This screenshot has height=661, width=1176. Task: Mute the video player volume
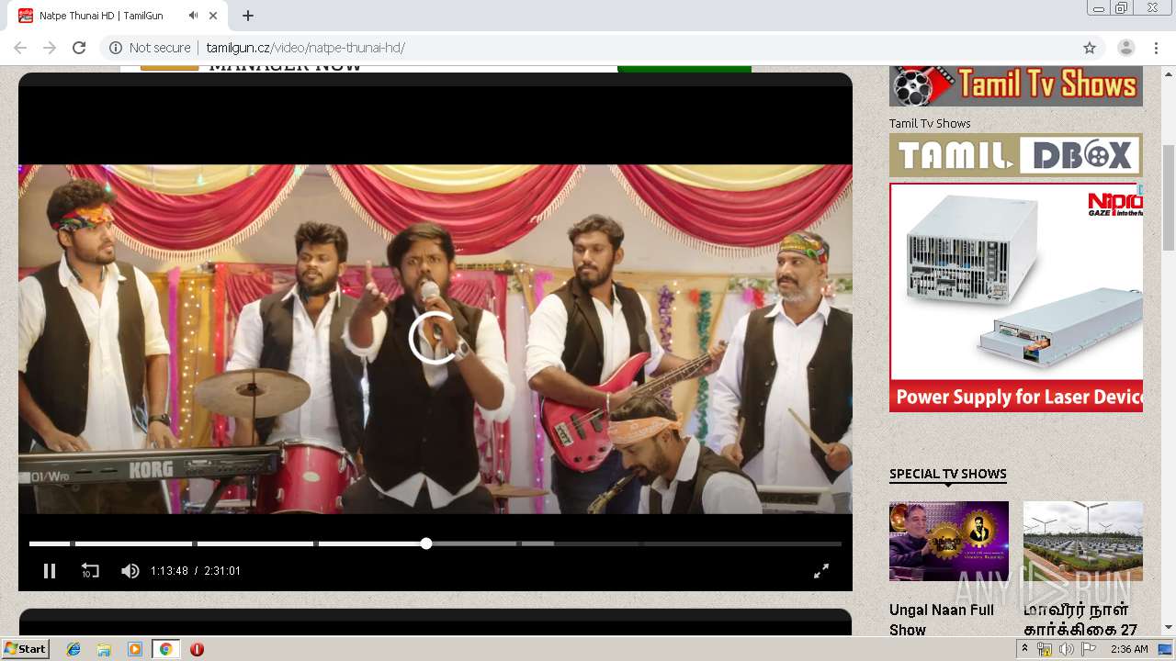tap(130, 571)
